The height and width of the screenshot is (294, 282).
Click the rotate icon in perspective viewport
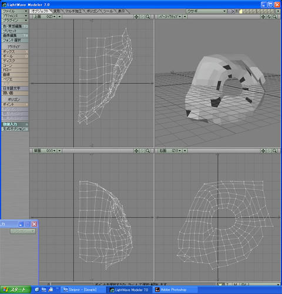pos(269,17)
